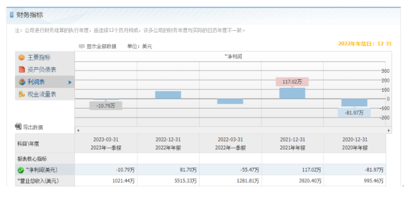410x199 pixels.
Task: Click the 导出数据 link
Action: tap(33, 127)
